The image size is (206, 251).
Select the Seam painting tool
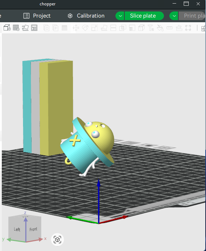(x=141, y=28)
